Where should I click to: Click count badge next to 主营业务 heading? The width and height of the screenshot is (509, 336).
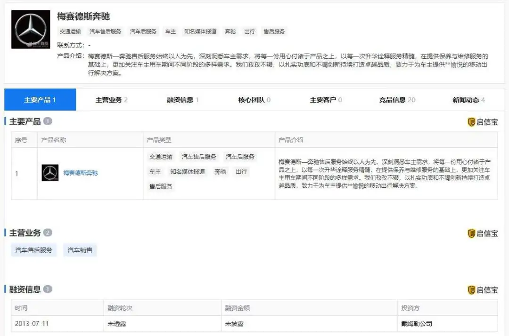pyautogui.click(x=48, y=233)
